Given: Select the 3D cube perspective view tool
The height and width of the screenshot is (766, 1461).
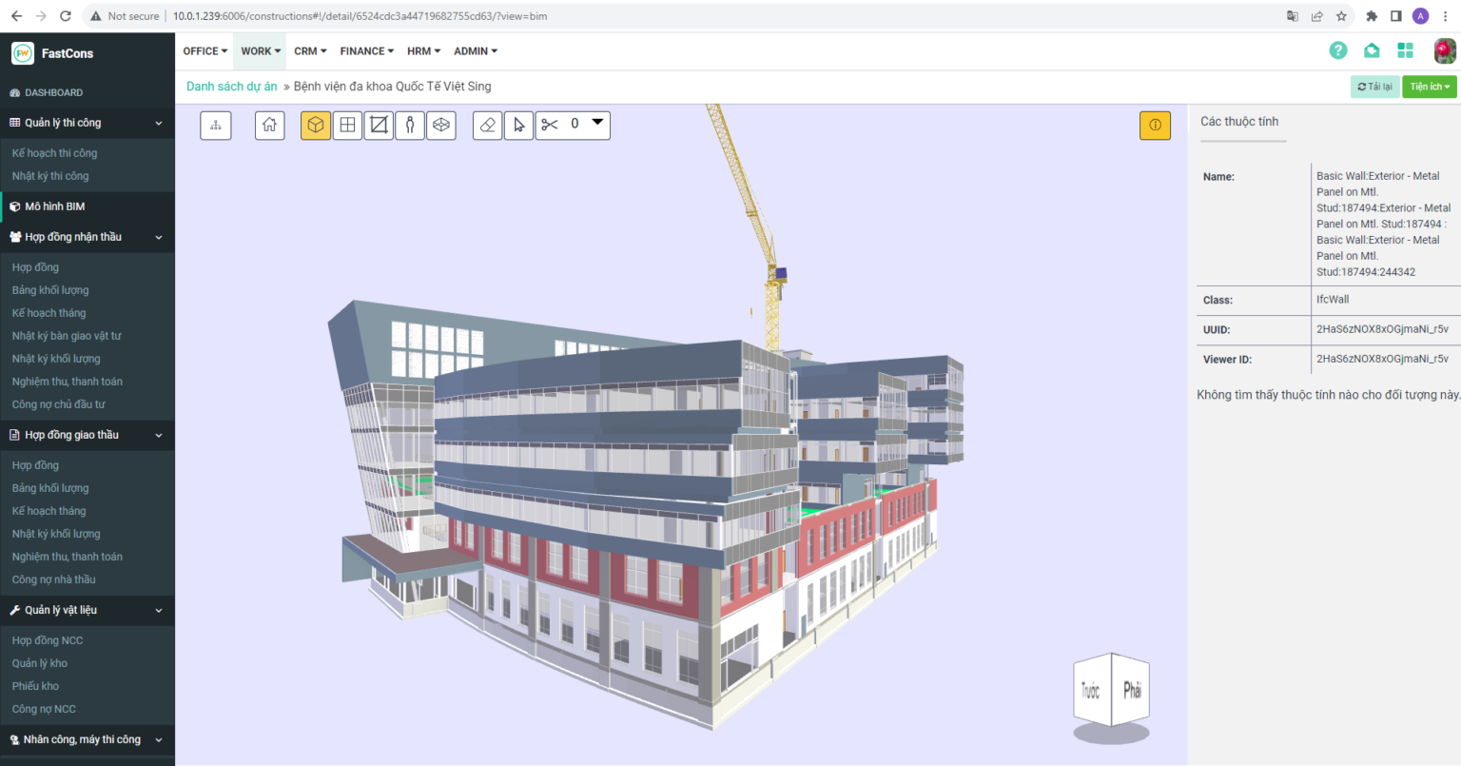Looking at the screenshot, I should tap(315, 125).
